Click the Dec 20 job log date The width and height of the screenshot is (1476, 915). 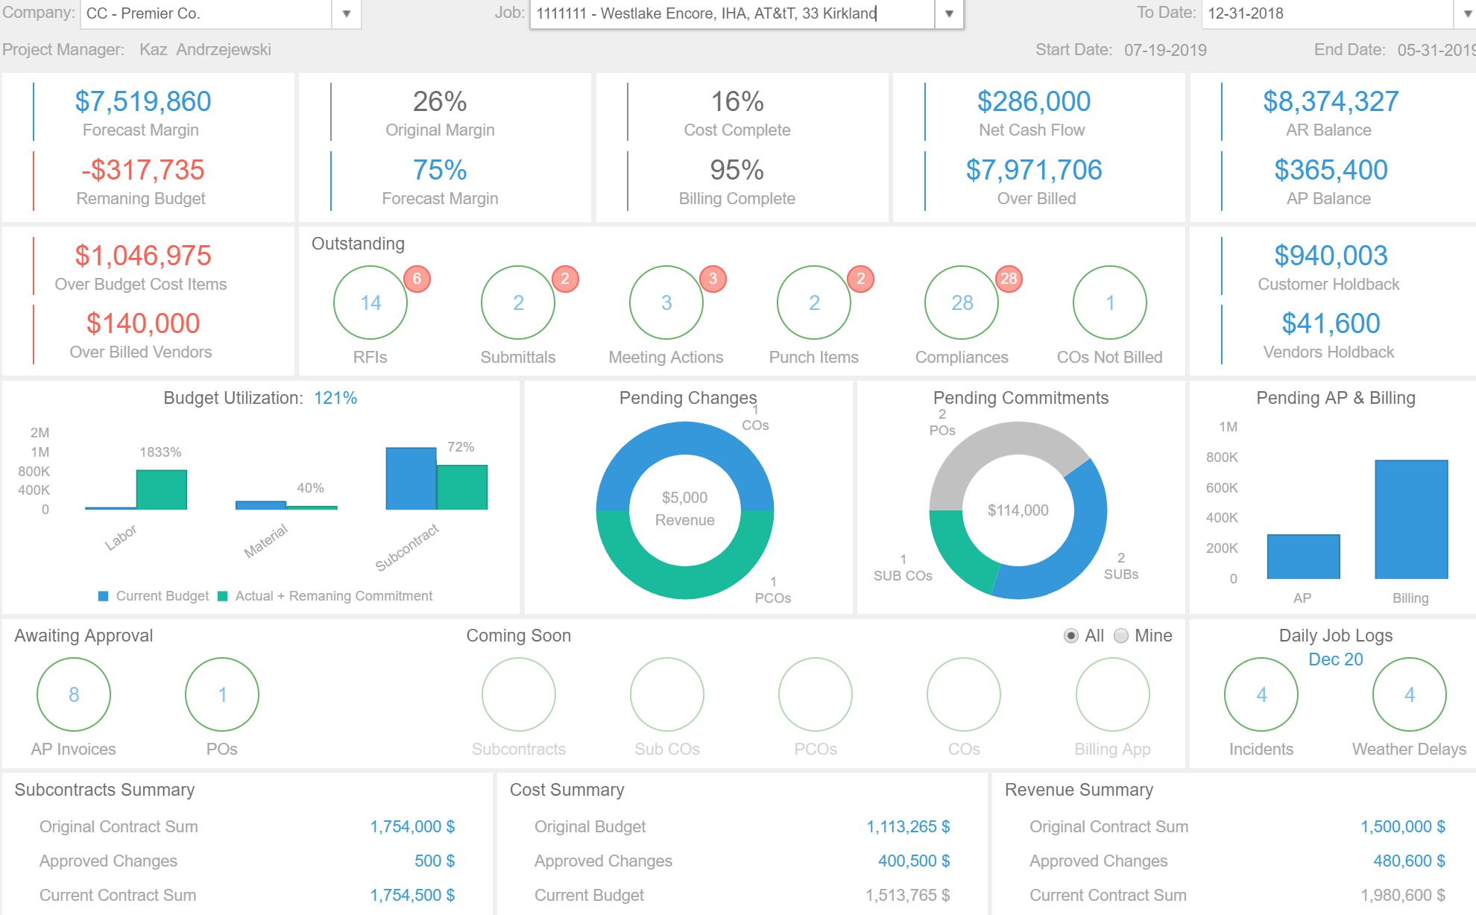[1336, 659]
